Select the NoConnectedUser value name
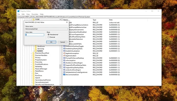The height and width of the screenshot is (101, 177). pyautogui.click(x=72, y=75)
